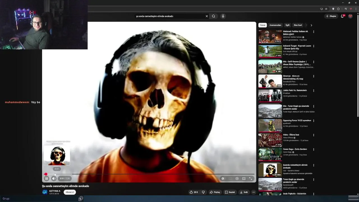Open options menu for Gafil Gezme Şaşkın mix
Viewport: 359px width, 202px height.
pos(314,62)
